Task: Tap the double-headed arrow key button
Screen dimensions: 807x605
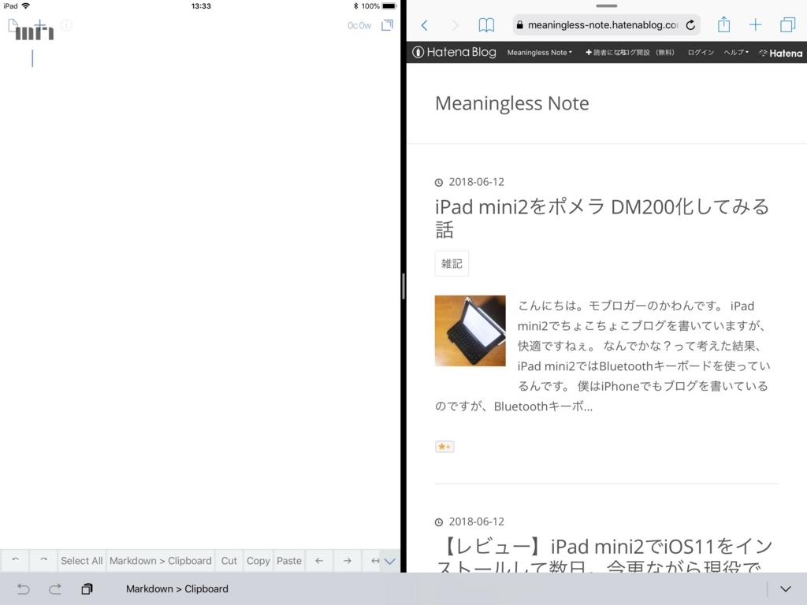Action: [x=374, y=561]
